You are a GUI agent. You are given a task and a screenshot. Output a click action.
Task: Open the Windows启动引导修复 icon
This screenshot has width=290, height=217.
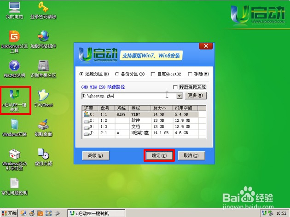(14, 159)
